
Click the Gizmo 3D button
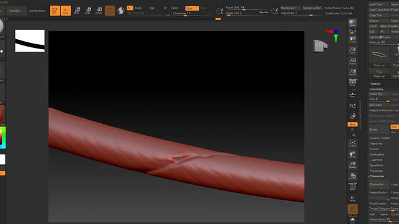click(x=110, y=11)
